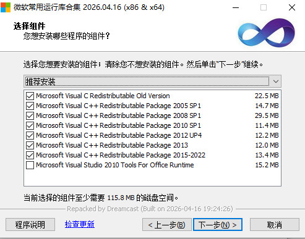Select the 15.2 MB size value
This screenshot has height=239, width=305.
click(267, 165)
